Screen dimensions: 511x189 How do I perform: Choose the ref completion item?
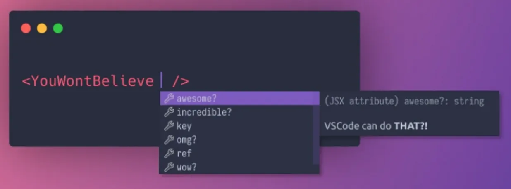(x=236, y=154)
